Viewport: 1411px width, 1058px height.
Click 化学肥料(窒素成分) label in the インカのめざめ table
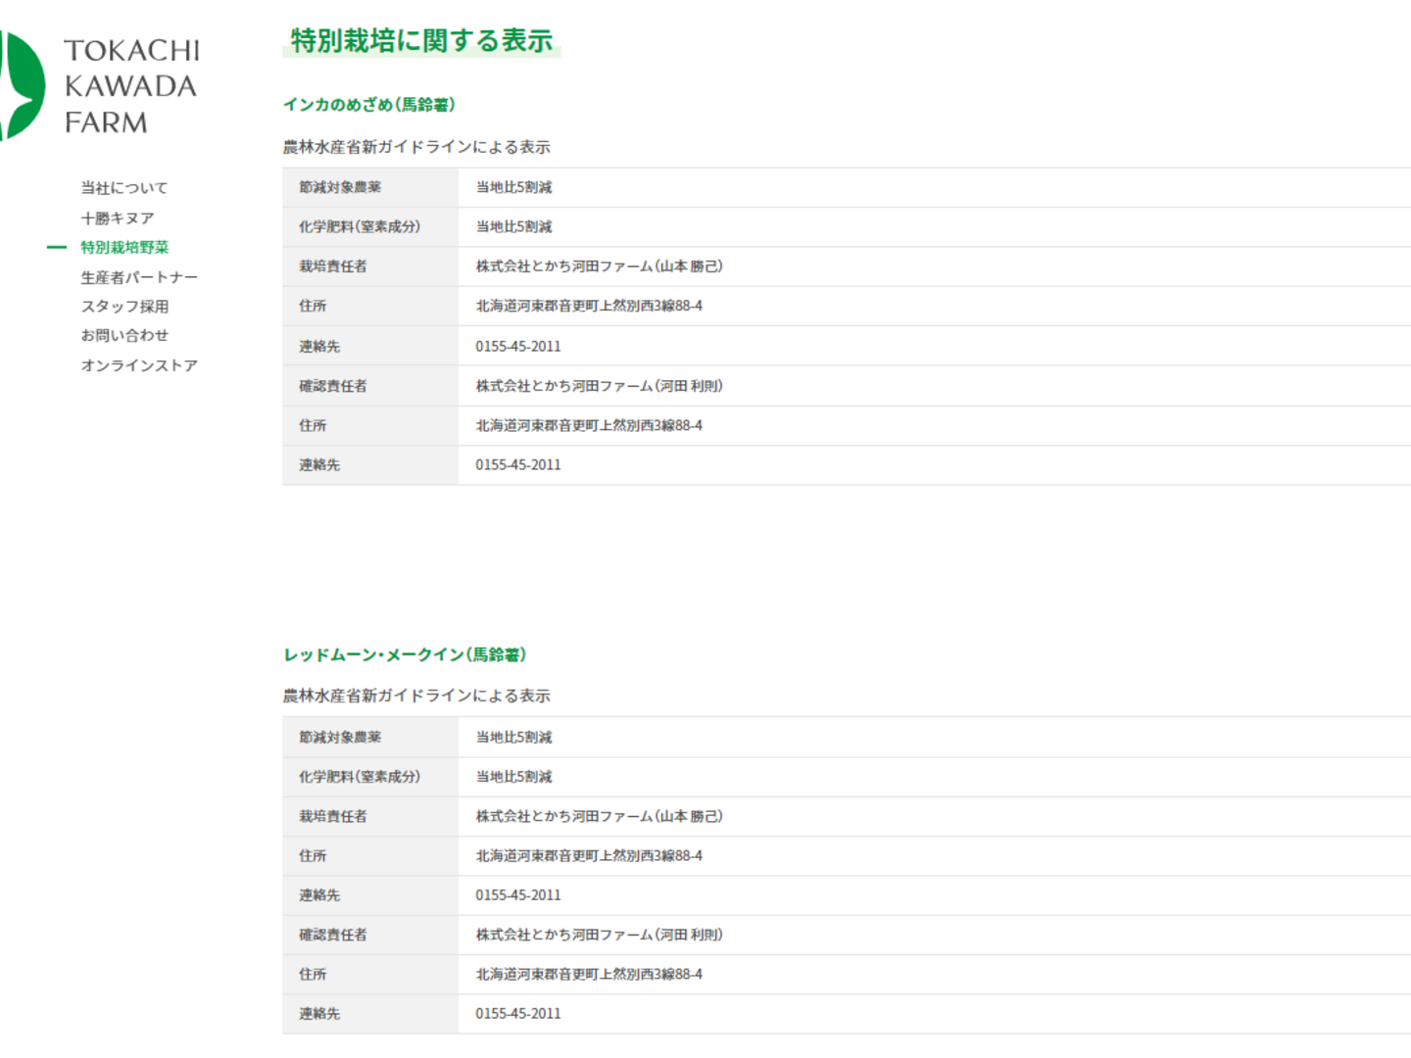coord(360,226)
